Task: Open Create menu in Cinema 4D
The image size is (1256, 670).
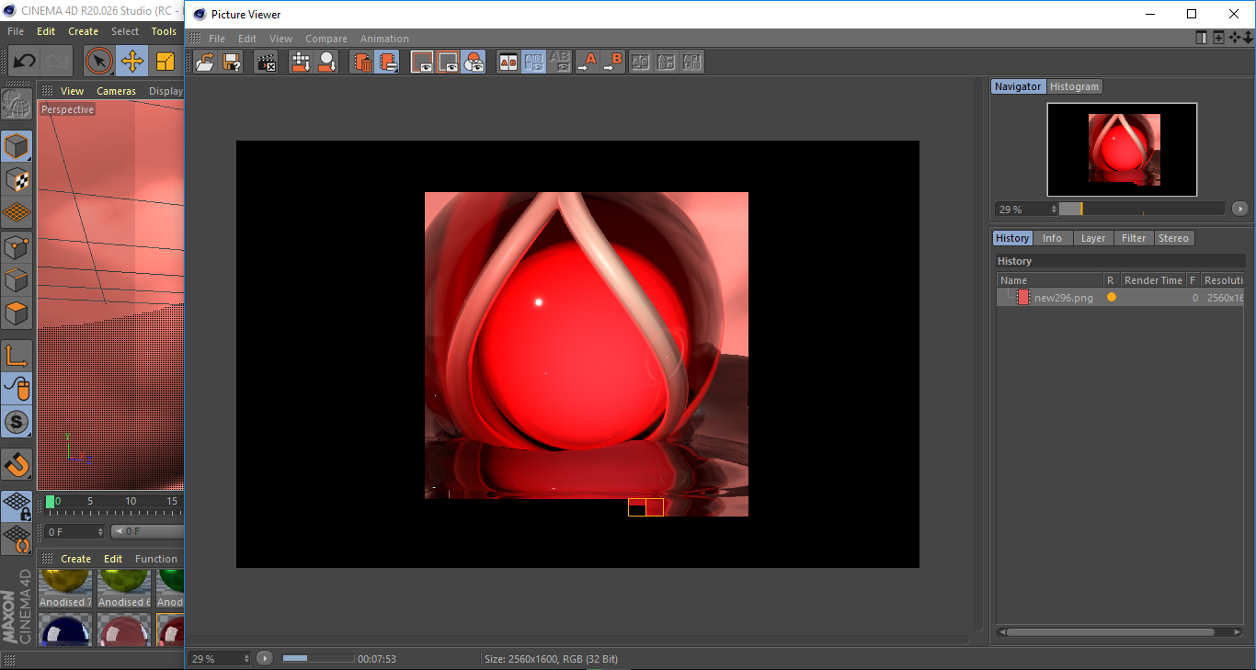Action: (83, 31)
